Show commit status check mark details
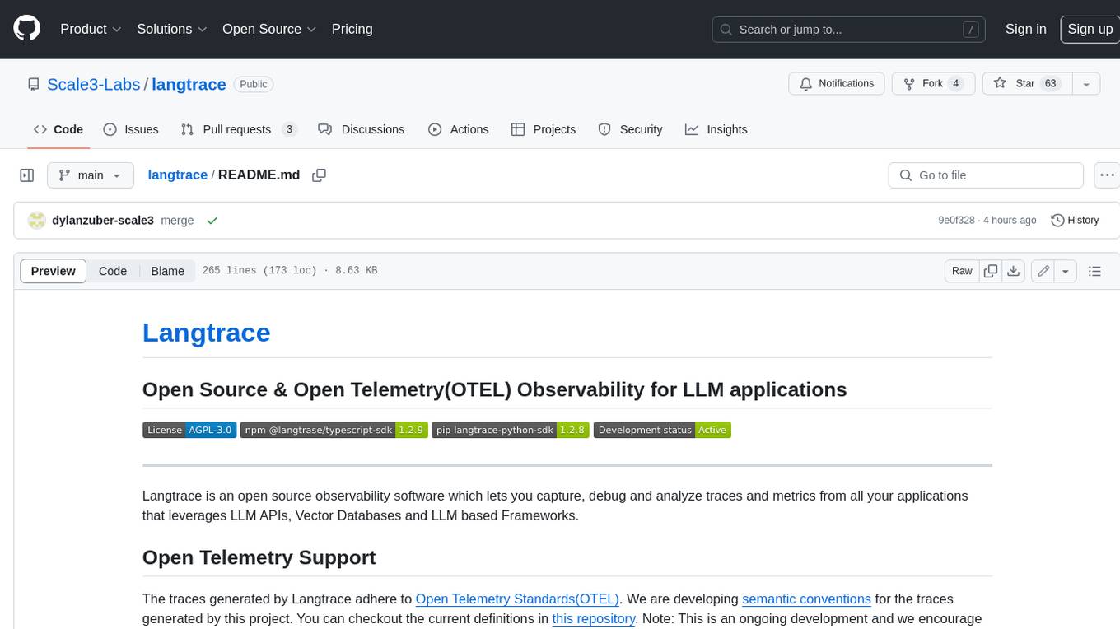This screenshot has width=1120, height=629. [x=212, y=221]
